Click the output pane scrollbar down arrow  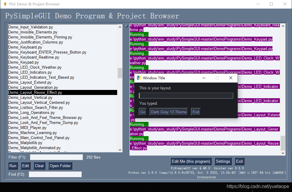coord(283,153)
